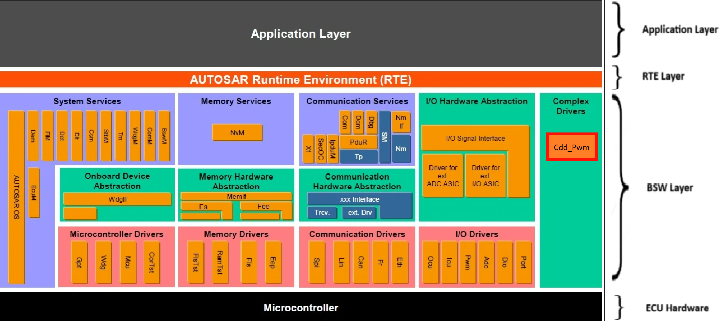Select the Tp block under PduR

pyautogui.click(x=358, y=157)
